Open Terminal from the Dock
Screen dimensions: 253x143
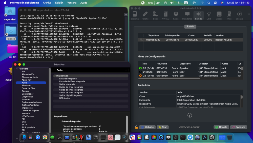[x=183, y=137]
